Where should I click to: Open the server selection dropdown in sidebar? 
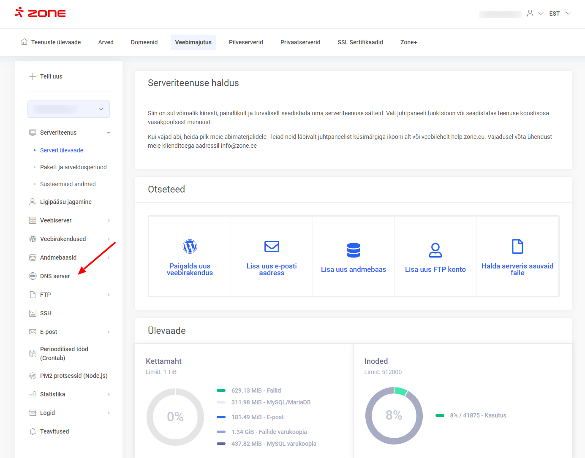coord(68,109)
